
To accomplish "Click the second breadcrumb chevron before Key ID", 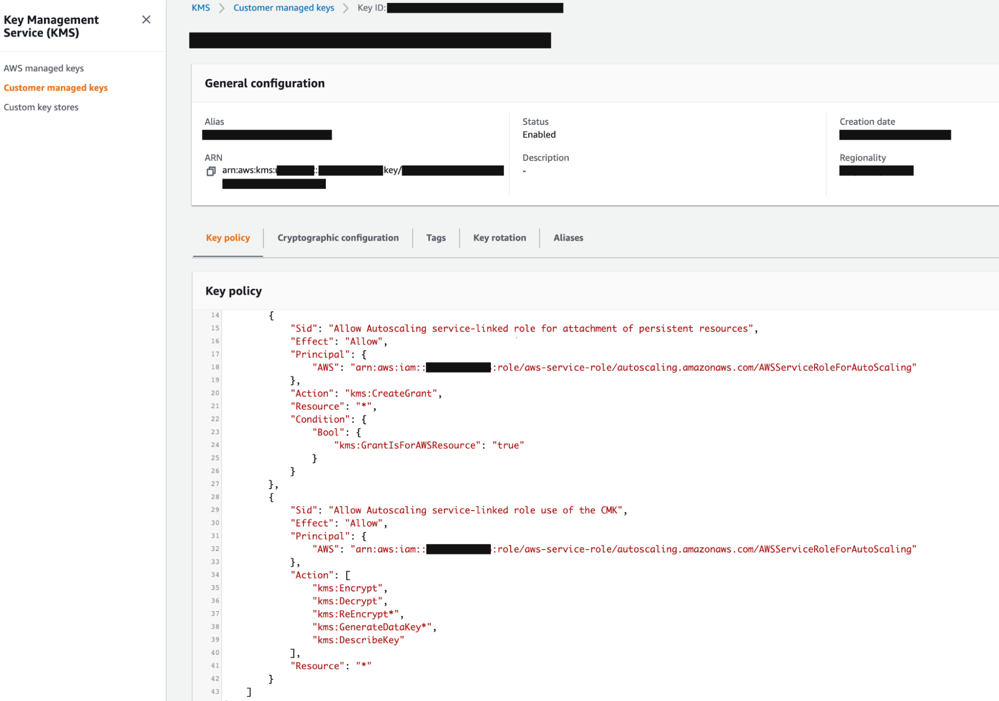I will pos(346,8).
